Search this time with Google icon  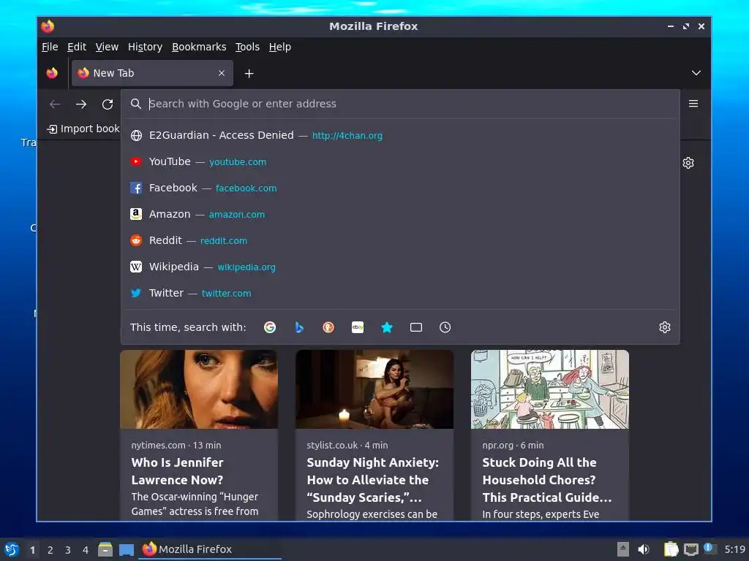270,327
